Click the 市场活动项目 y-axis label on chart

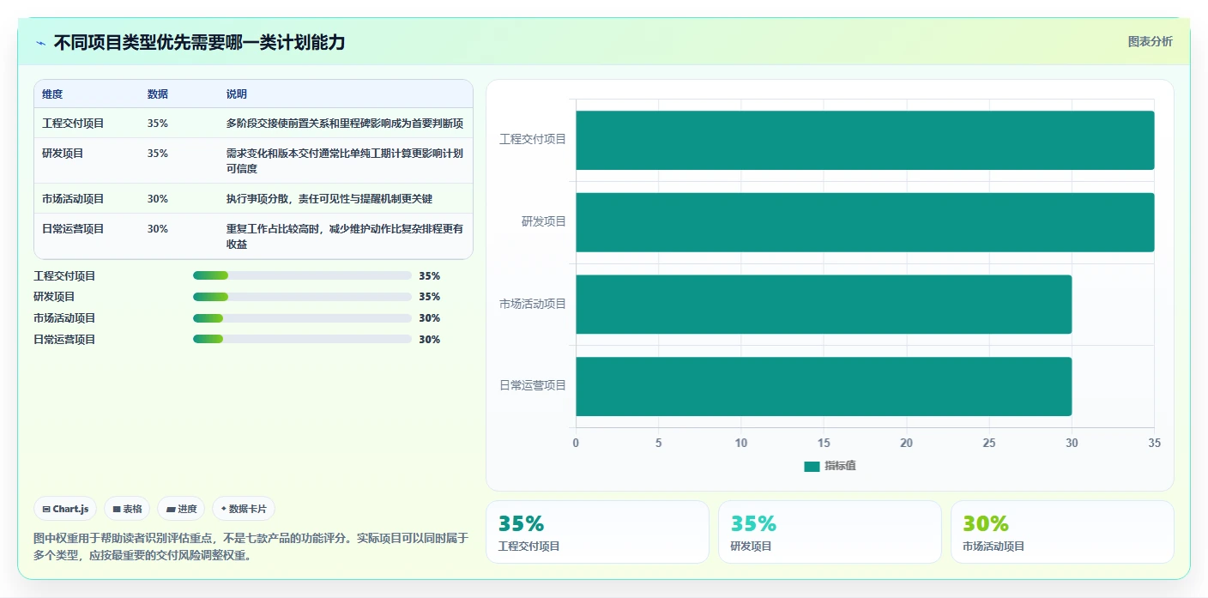point(533,304)
